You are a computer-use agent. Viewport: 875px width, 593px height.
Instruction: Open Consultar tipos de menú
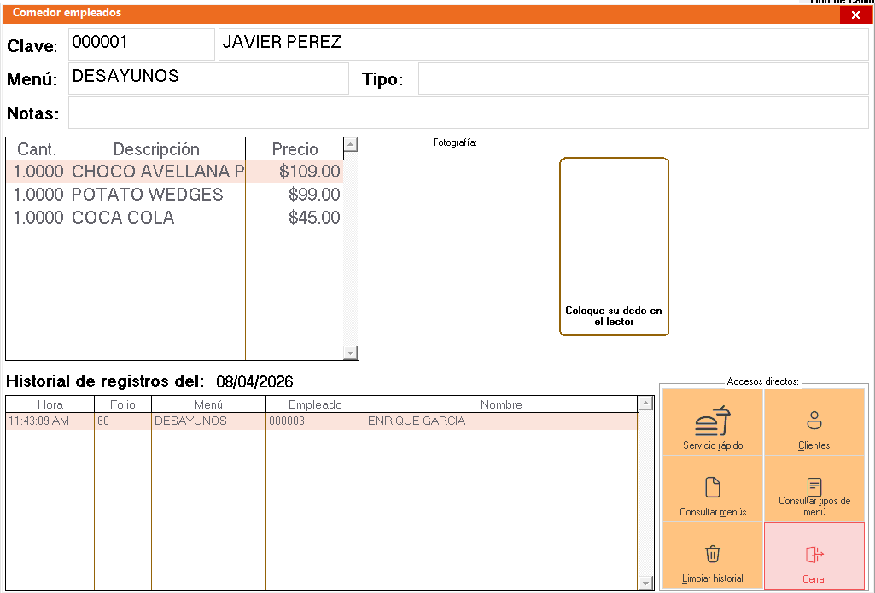click(814, 489)
